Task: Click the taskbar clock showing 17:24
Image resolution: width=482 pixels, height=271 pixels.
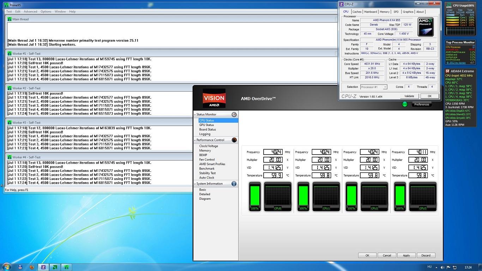Action: 468,267
